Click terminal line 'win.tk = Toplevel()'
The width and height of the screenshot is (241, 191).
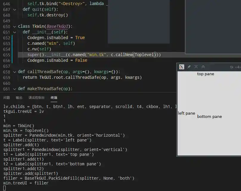point(26,130)
